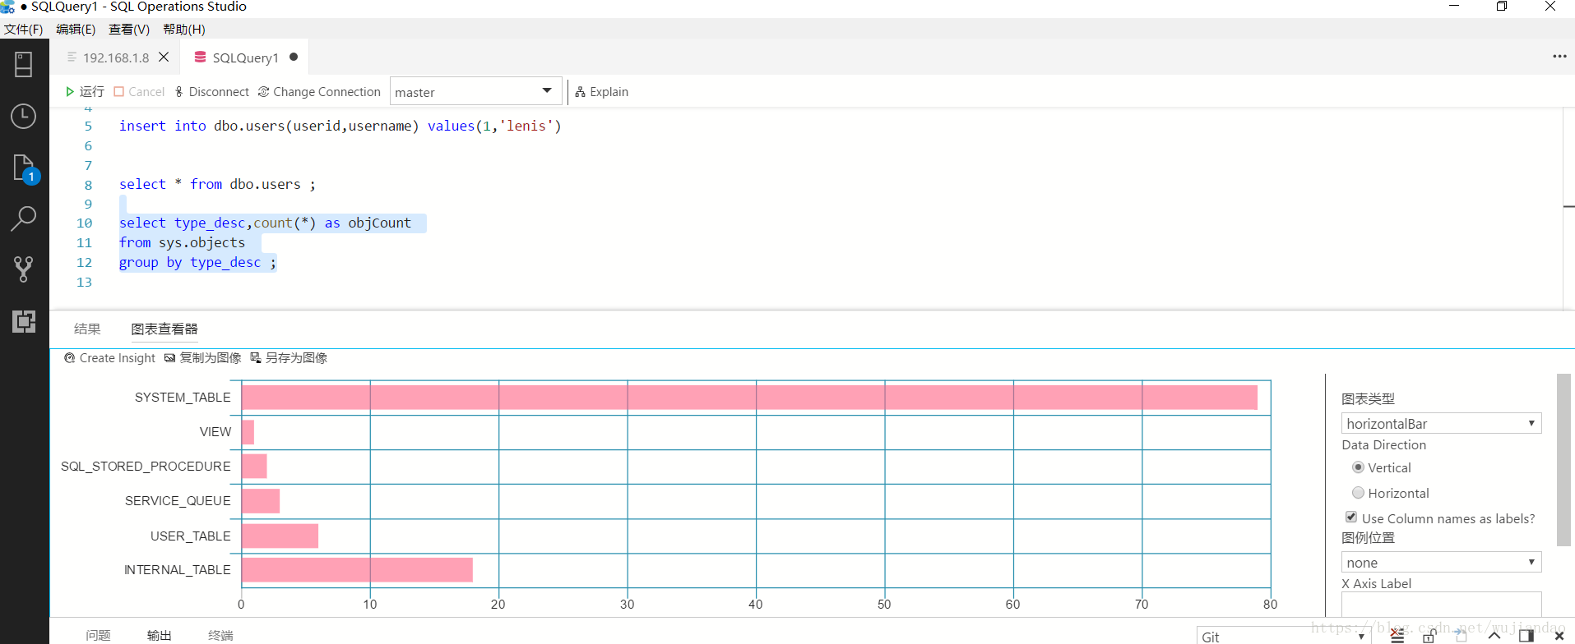This screenshot has width=1575, height=644.
Task: Click Change Connection in the toolbar
Action: click(x=319, y=92)
